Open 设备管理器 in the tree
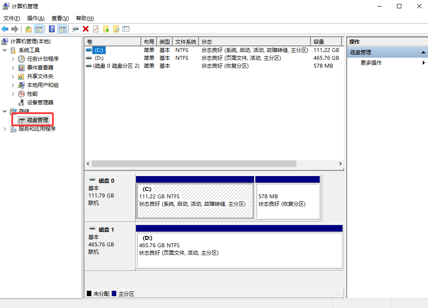This screenshot has width=428, height=308. [40, 103]
